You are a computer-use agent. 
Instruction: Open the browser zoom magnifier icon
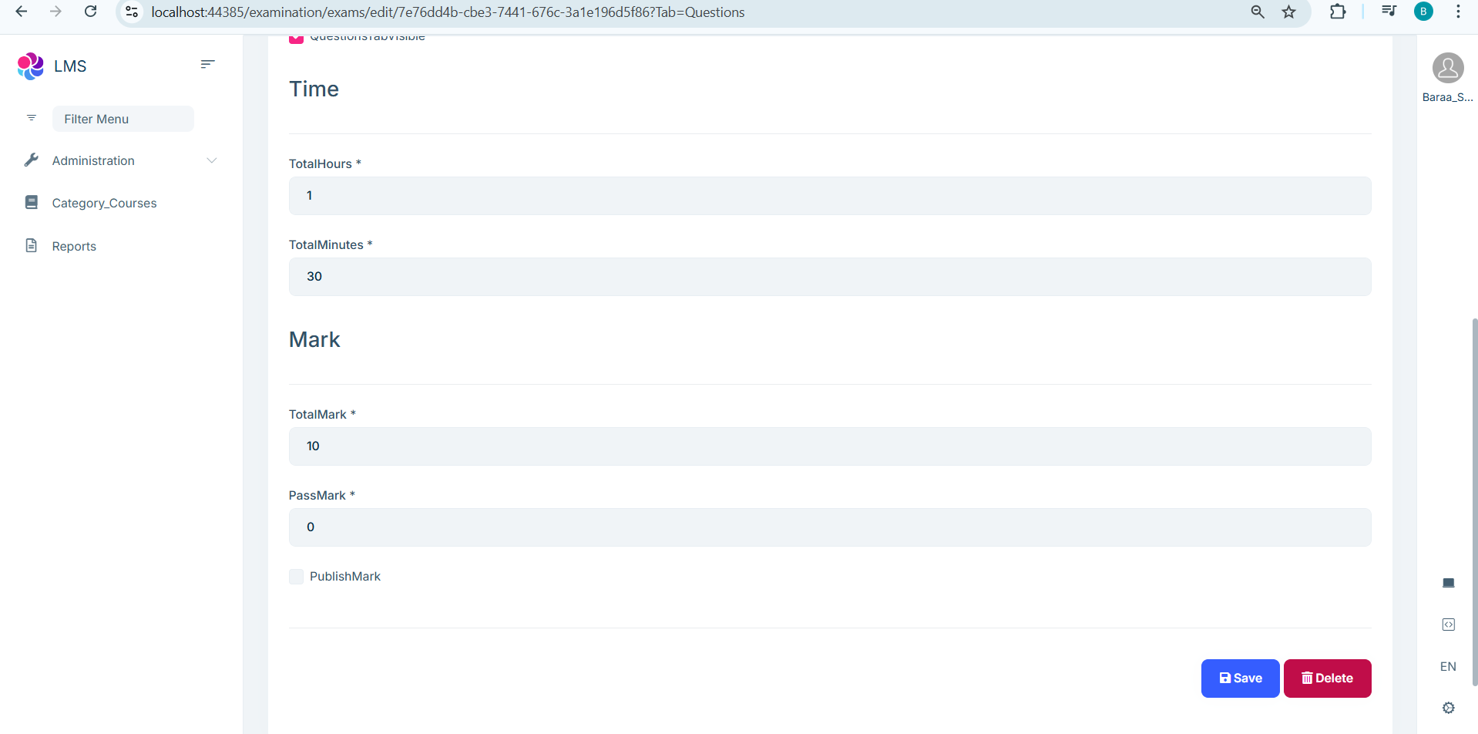[1258, 12]
